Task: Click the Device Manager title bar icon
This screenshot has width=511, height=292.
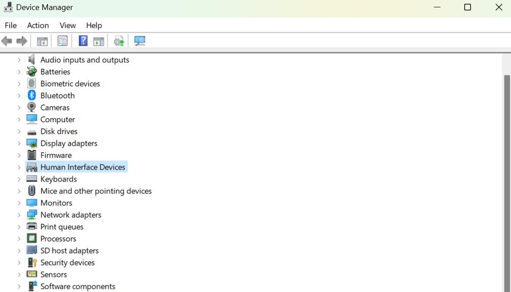Action: pyautogui.click(x=9, y=7)
